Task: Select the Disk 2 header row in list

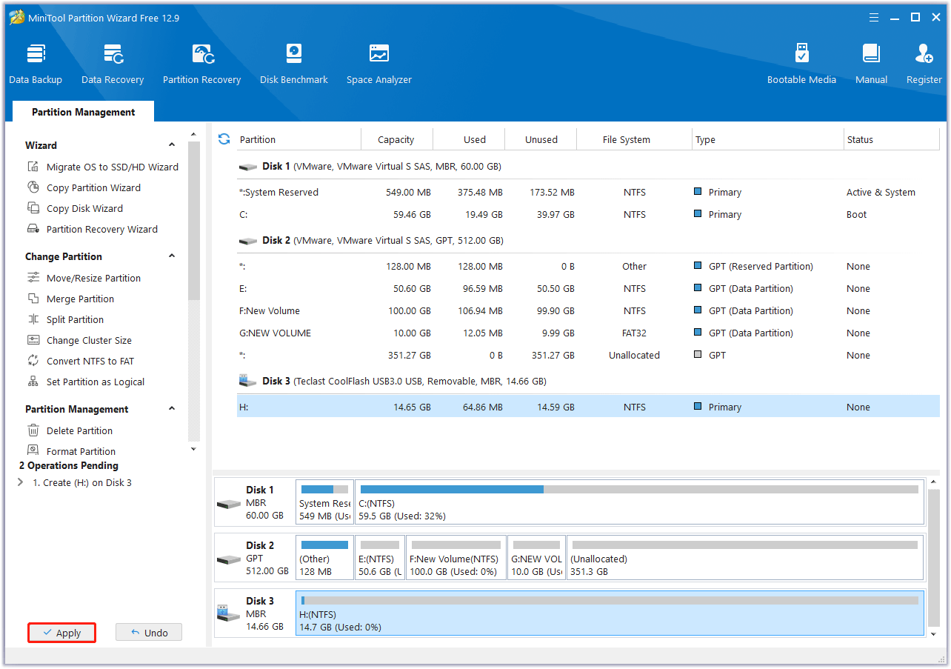Action: click(x=588, y=241)
